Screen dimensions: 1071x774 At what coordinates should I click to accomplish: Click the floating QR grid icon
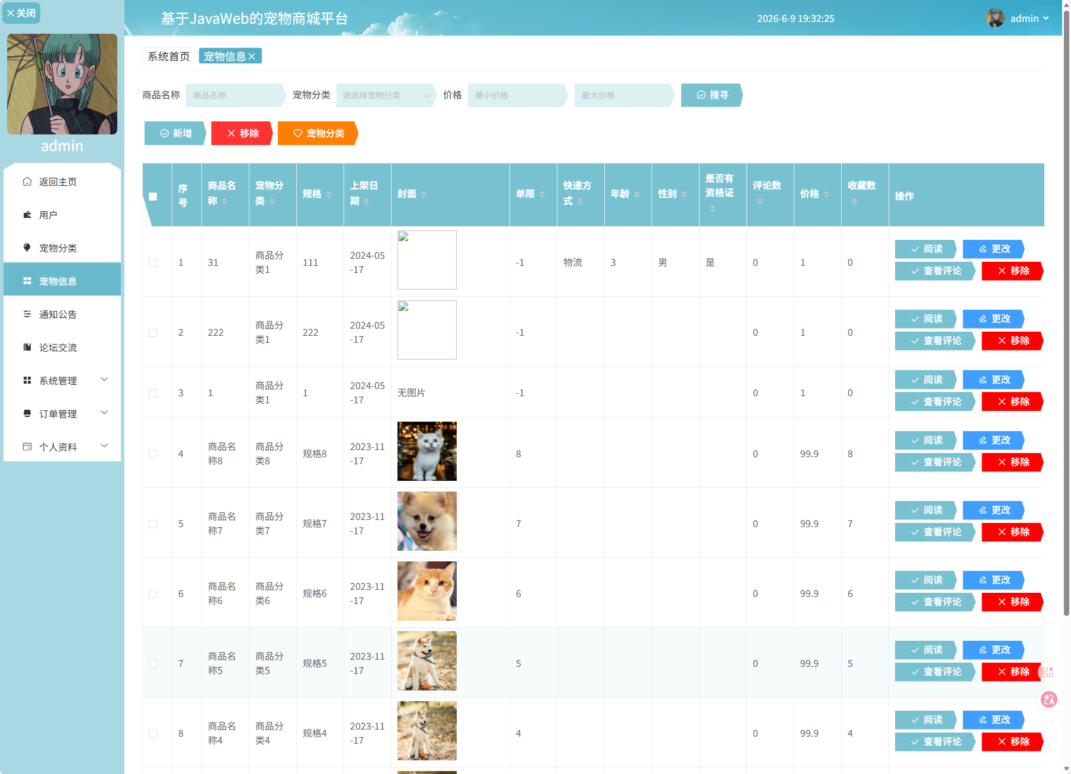tap(1048, 672)
